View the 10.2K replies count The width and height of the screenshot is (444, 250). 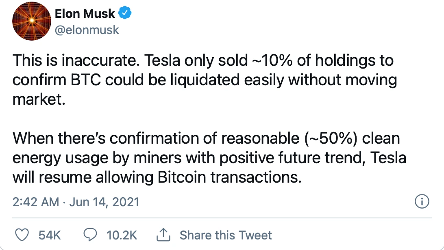coord(122,235)
